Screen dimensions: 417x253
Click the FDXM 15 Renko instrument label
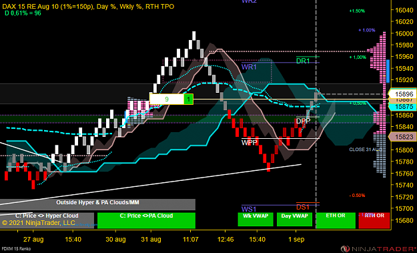coord(15,249)
